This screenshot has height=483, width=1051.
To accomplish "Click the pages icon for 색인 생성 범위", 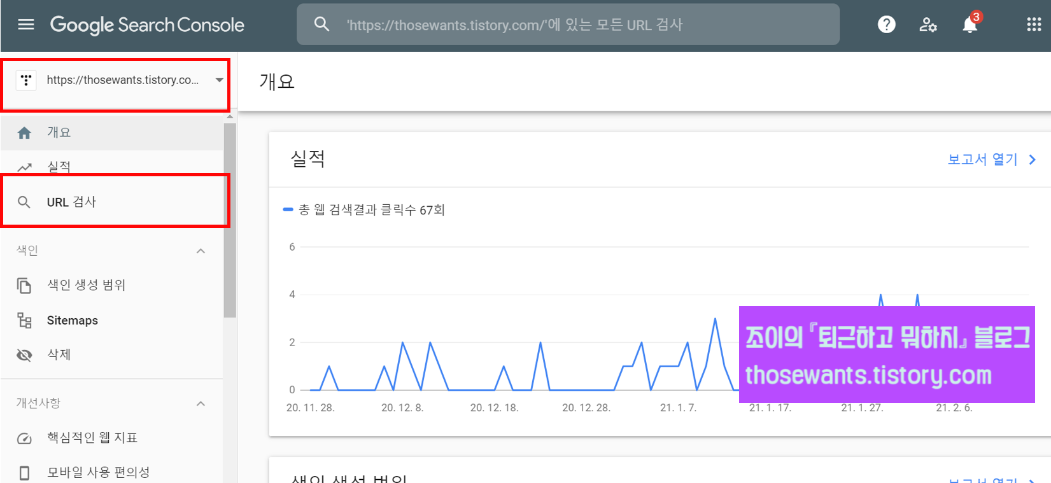I will (x=24, y=286).
